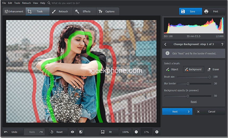
Task: Zoom in with the plus icon
Action: tap(157, 132)
